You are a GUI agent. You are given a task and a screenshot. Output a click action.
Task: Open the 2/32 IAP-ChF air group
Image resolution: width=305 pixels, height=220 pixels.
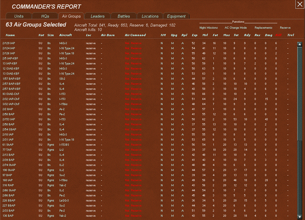(11, 99)
